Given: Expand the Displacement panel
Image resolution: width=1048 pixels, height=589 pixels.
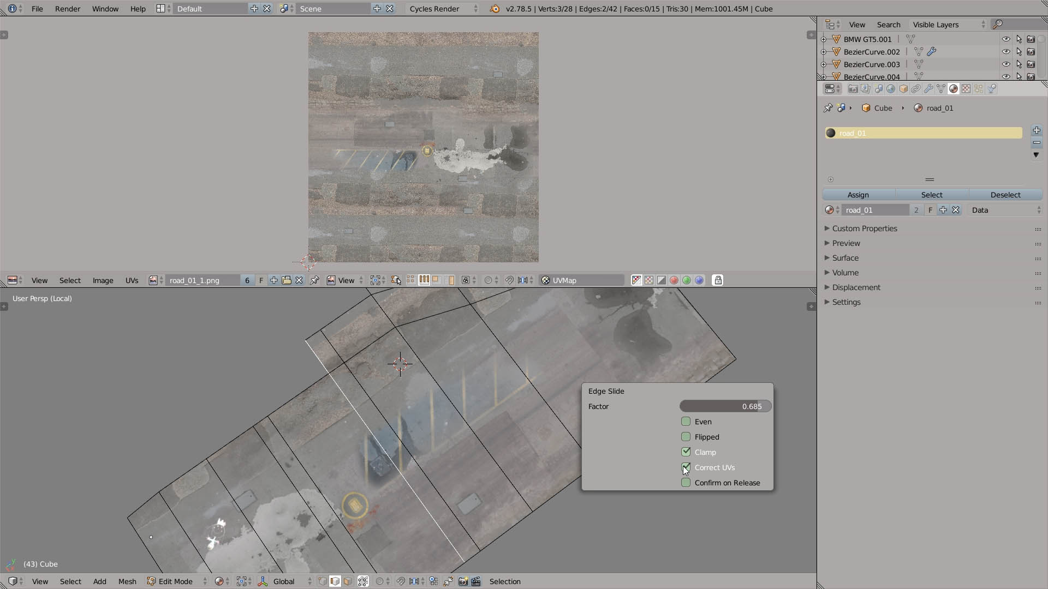Looking at the screenshot, I should (856, 287).
